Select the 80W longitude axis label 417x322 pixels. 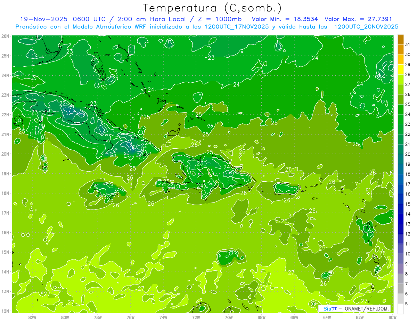[65, 317]
